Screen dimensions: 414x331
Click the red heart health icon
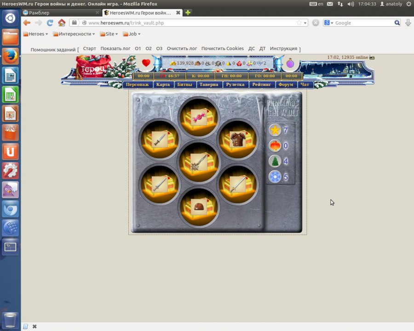coord(146,63)
